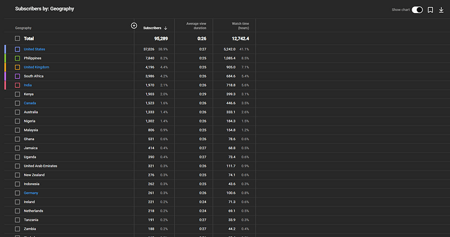Toggle the India checkbox
The width and height of the screenshot is (450, 237).
(x=18, y=85)
